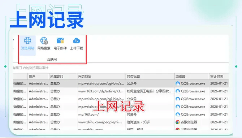This screenshot has width=242, height=138.
Task: Open the 上传下载 upload/download icon
Action: (77, 44)
